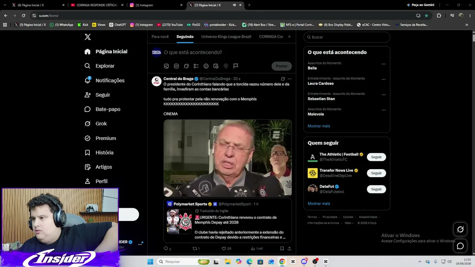Click the browser address bar x.com/home
This screenshot has width=475, height=267.
click(223, 16)
